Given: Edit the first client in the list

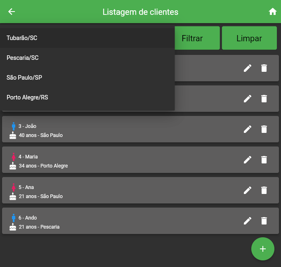Looking at the screenshot, I should tap(248, 68).
